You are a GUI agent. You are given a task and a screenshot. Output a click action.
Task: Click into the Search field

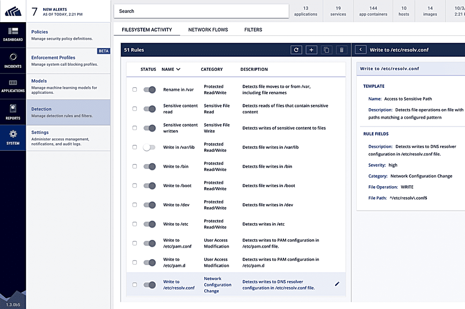201,11
